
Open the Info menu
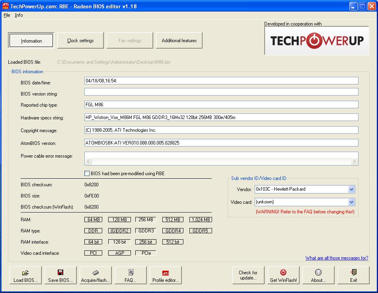click(19, 15)
